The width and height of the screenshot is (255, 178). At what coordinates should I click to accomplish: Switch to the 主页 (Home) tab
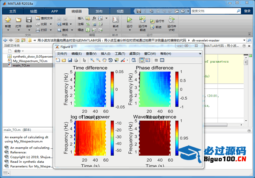click(13, 11)
